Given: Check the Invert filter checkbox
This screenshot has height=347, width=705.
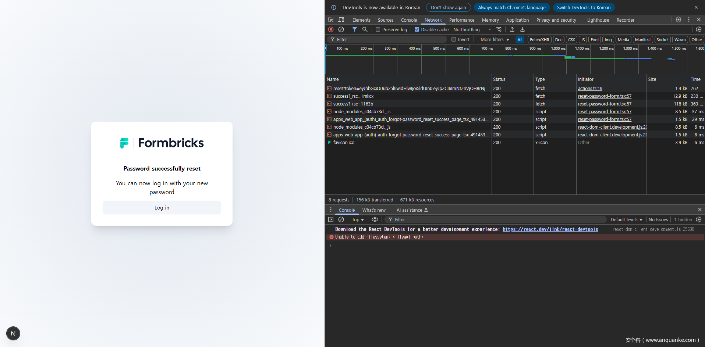Looking at the screenshot, I should point(454,40).
